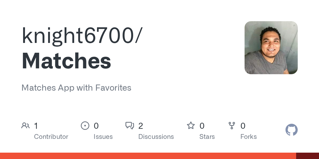319x159 pixels.
Task: Open the Discussions label
Action: point(156,137)
